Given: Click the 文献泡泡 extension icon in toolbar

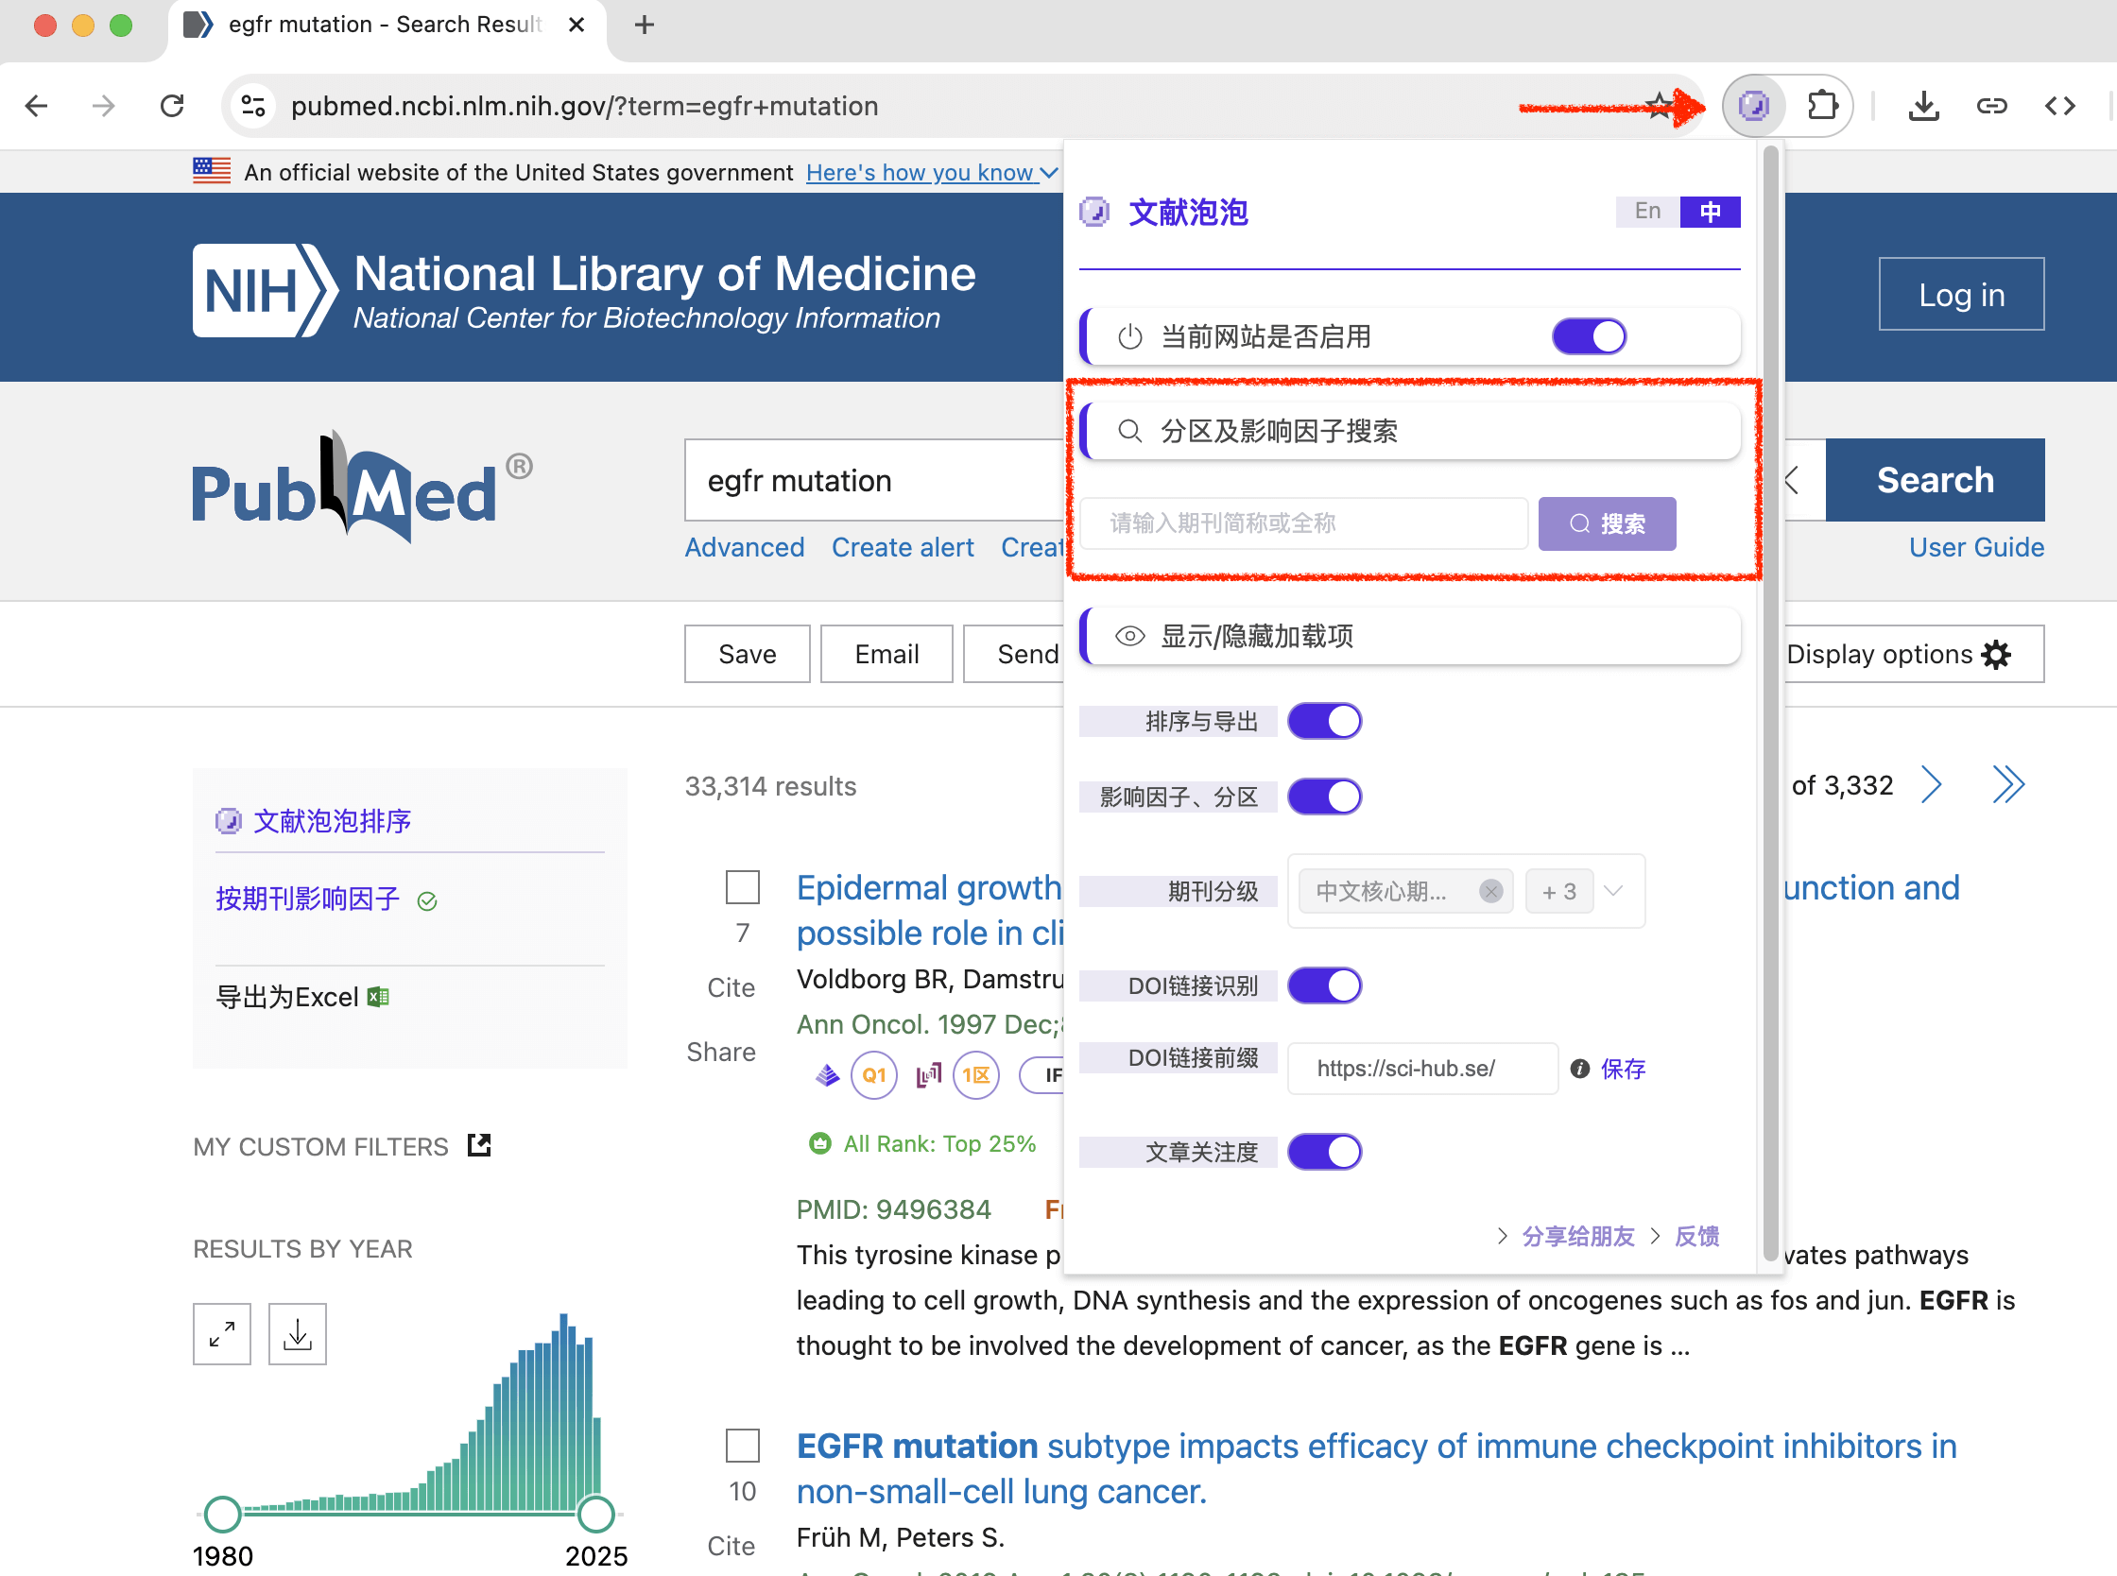Looking at the screenshot, I should point(1753,105).
